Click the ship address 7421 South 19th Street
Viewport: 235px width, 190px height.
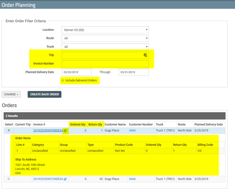coord(30,165)
